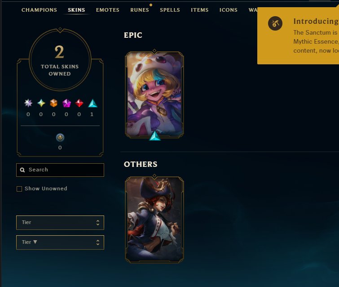This screenshot has width=339, height=287.
Task: Click the Sanctum notification round icon
Action: point(275,23)
